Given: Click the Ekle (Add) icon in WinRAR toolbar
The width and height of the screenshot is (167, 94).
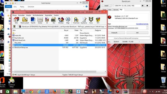Looking at the screenshot, I should [16, 20].
